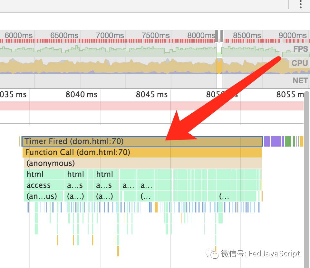The width and height of the screenshot is (310, 268).
Task: Click the 8500ms overview time label
Action: (x=247, y=36)
